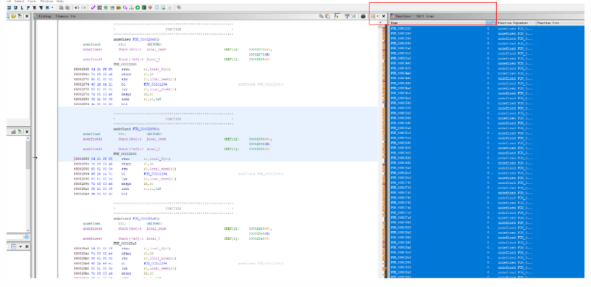This screenshot has height=287, width=591.
Task: Open the dropdown arrow beside the highlight icon
Action: [x=377, y=16]
